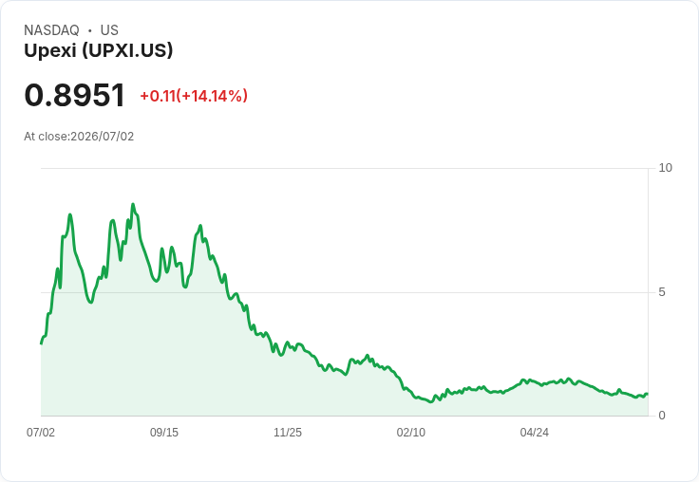Click the Upexi (UPXI.US) stock title
The height and width of the screenshot is (482, 699).
(x=98, y=51)
